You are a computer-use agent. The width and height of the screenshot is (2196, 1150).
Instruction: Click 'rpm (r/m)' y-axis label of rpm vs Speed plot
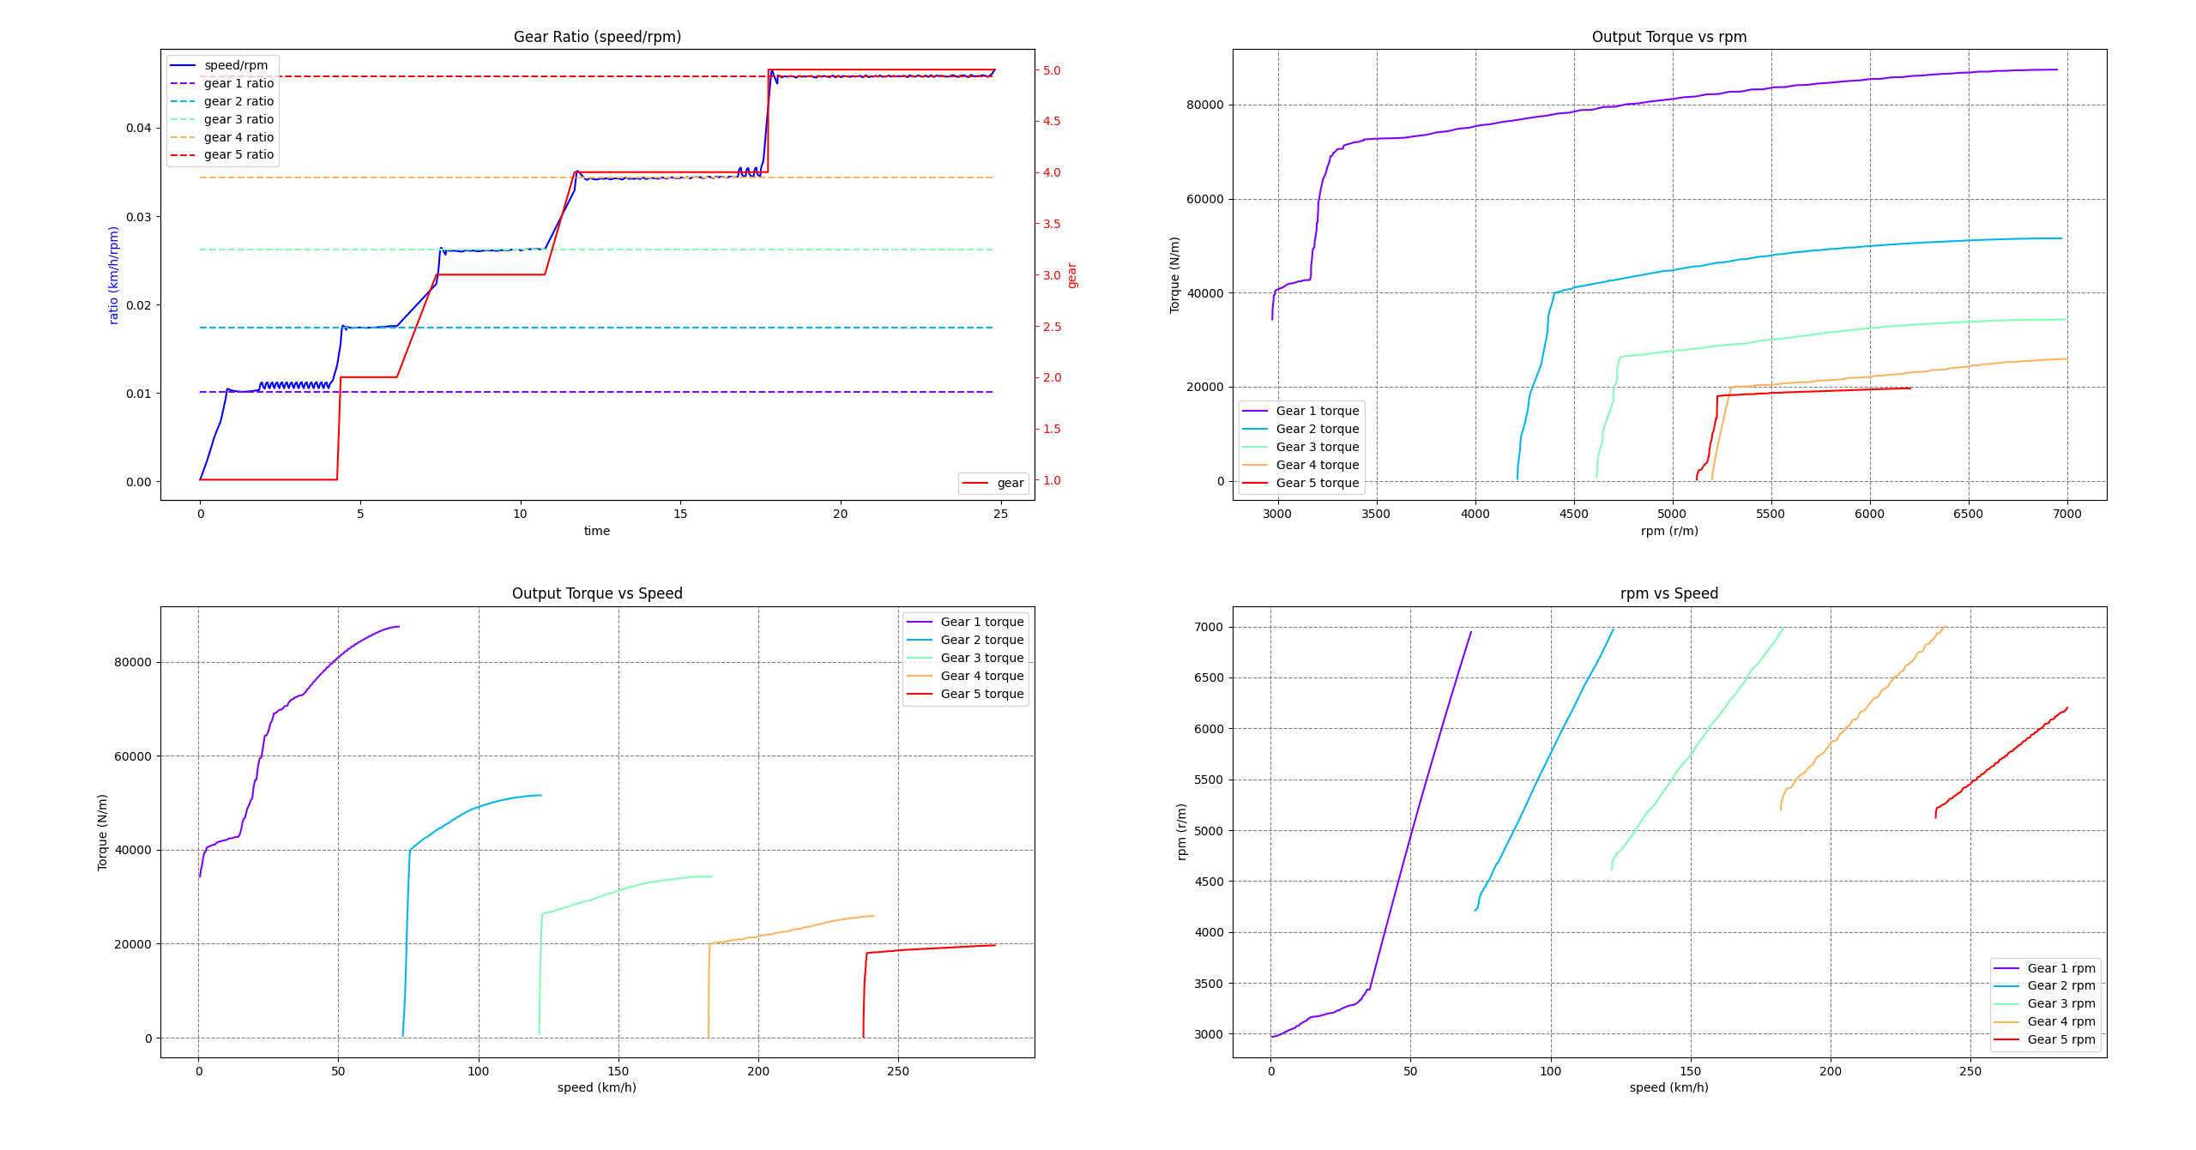point(1181,831)
